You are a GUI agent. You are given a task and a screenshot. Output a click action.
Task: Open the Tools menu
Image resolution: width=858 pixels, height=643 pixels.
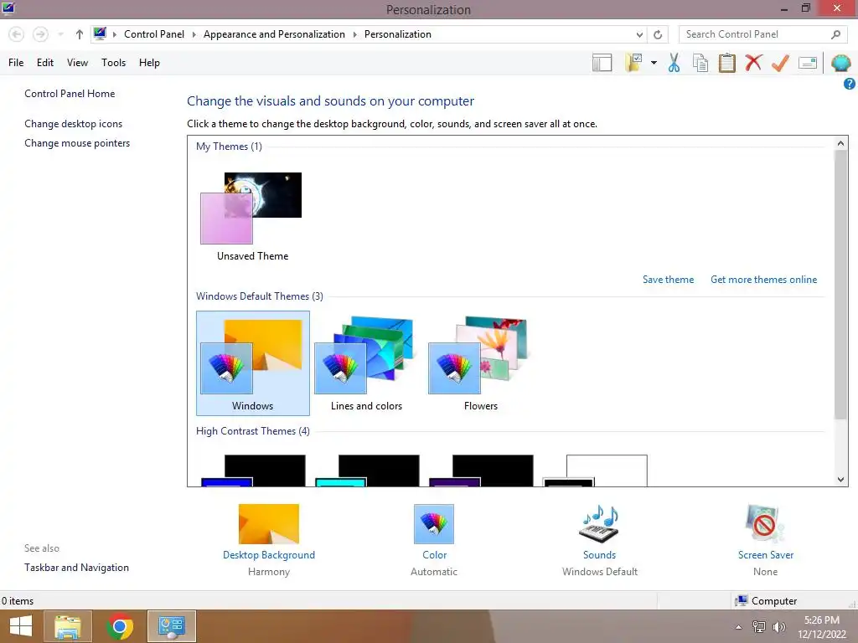point(113,62)
